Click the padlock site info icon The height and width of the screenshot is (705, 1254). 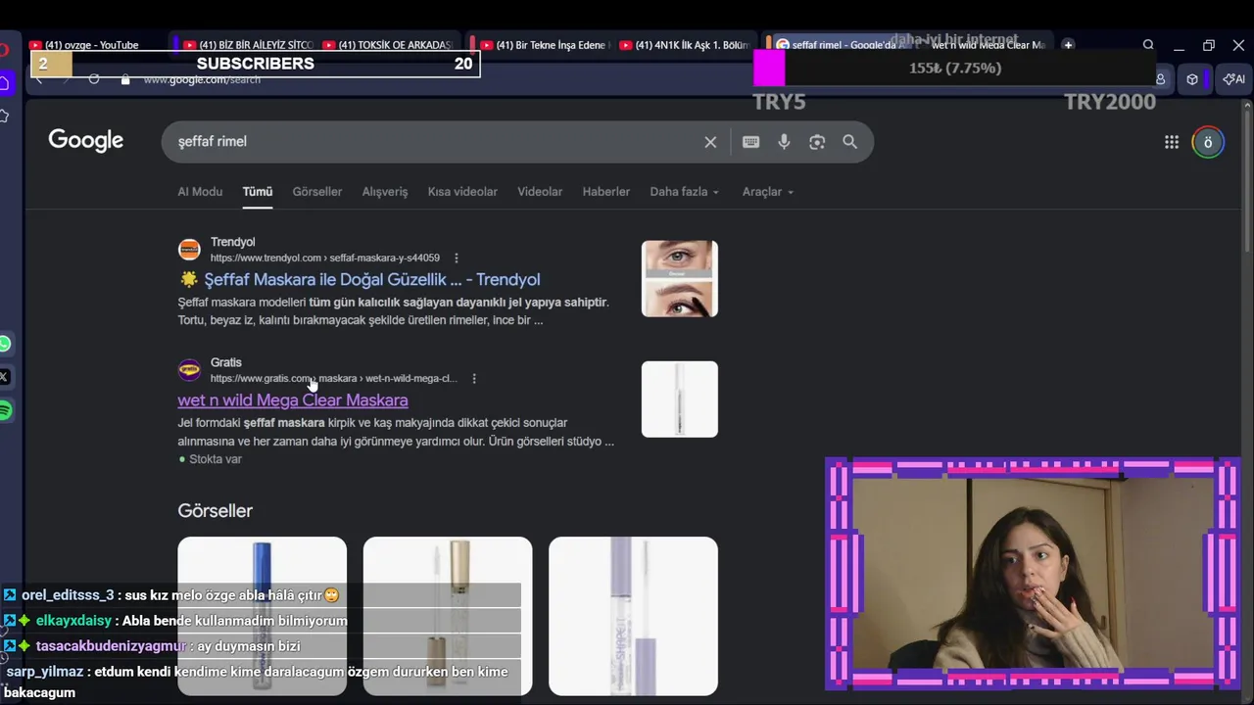point(125,79)
